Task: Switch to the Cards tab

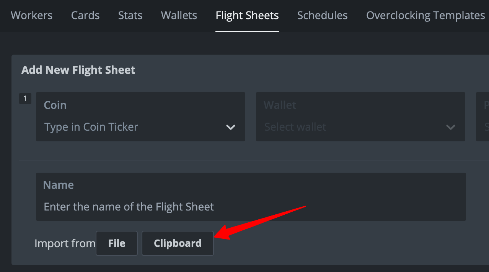Action: [x=85, y=15]
